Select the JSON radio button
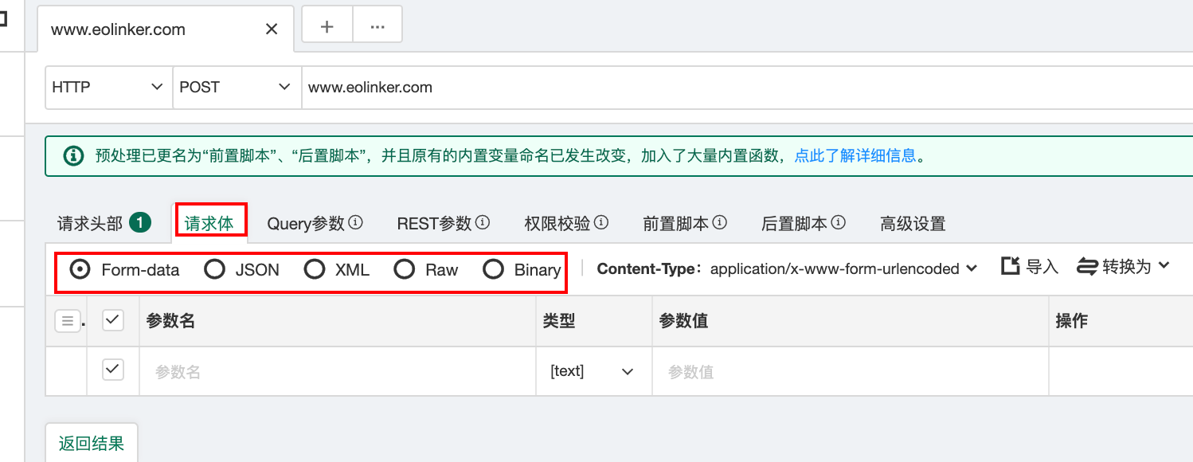 pyautogui.click(x=215, y=269)
